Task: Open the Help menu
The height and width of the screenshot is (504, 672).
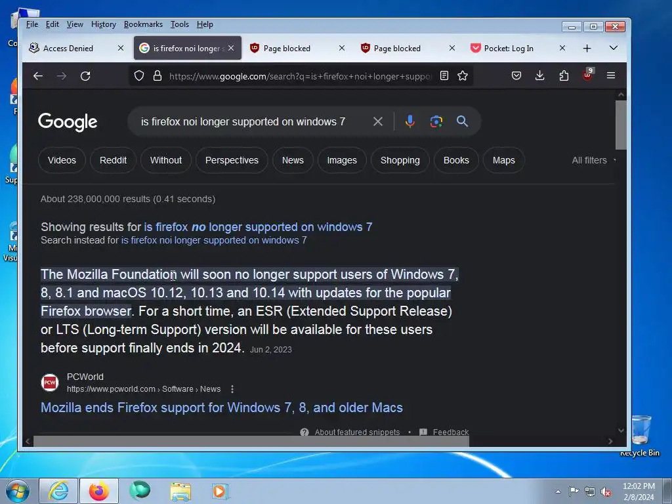Action: [x=205, y=24]
